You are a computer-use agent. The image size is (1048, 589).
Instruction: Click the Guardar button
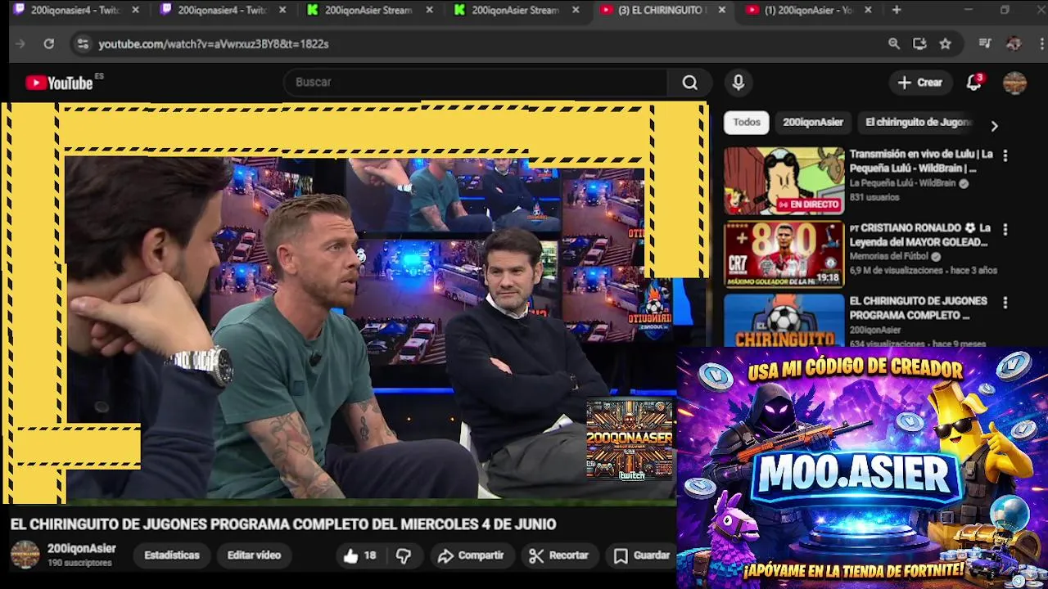point(643,555)
